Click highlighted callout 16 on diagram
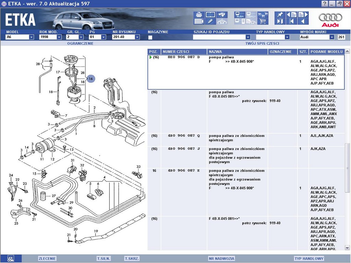 [90, 79]
